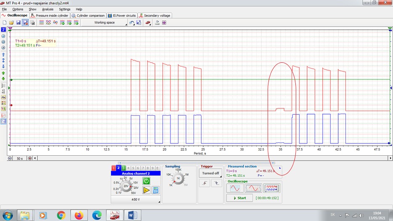This screenshot has width=393, height=221.
Task: Click the Open file folder icon
Action: point(11,22)
